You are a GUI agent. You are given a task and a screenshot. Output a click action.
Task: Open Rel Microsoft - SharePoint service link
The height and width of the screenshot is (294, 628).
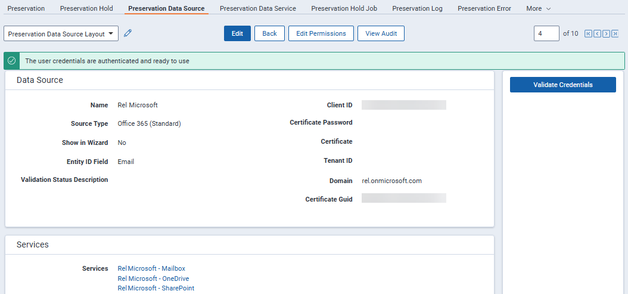pos(156,288)
